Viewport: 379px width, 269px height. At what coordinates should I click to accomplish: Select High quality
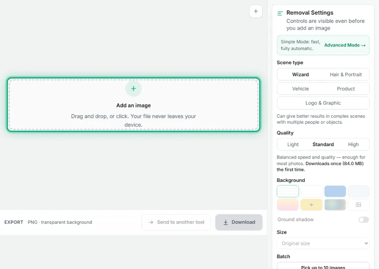pos(354,144)
